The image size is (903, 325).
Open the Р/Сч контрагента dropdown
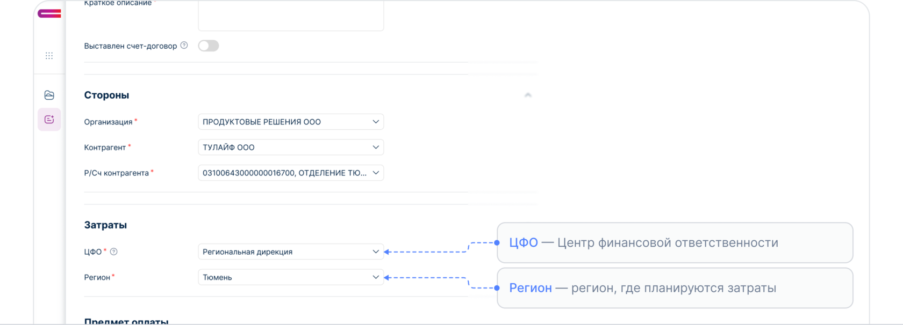click(x=290, y=173)
